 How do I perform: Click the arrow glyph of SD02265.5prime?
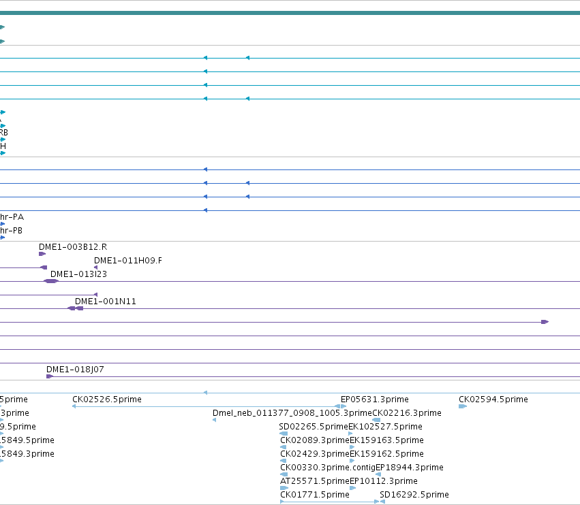[x=284, y=434]
